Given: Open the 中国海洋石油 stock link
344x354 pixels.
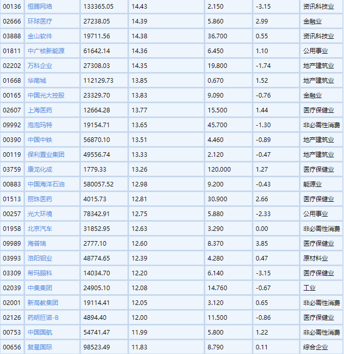Looking at the screenshot, I should tap(46, 184).
